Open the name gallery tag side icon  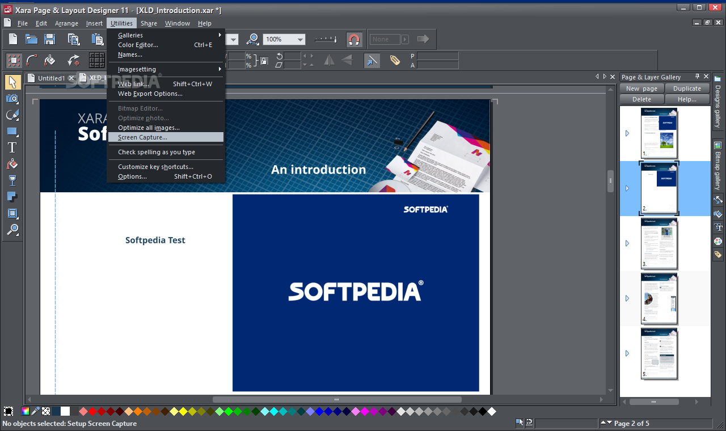pyautogui.click(x=718, y=255)
